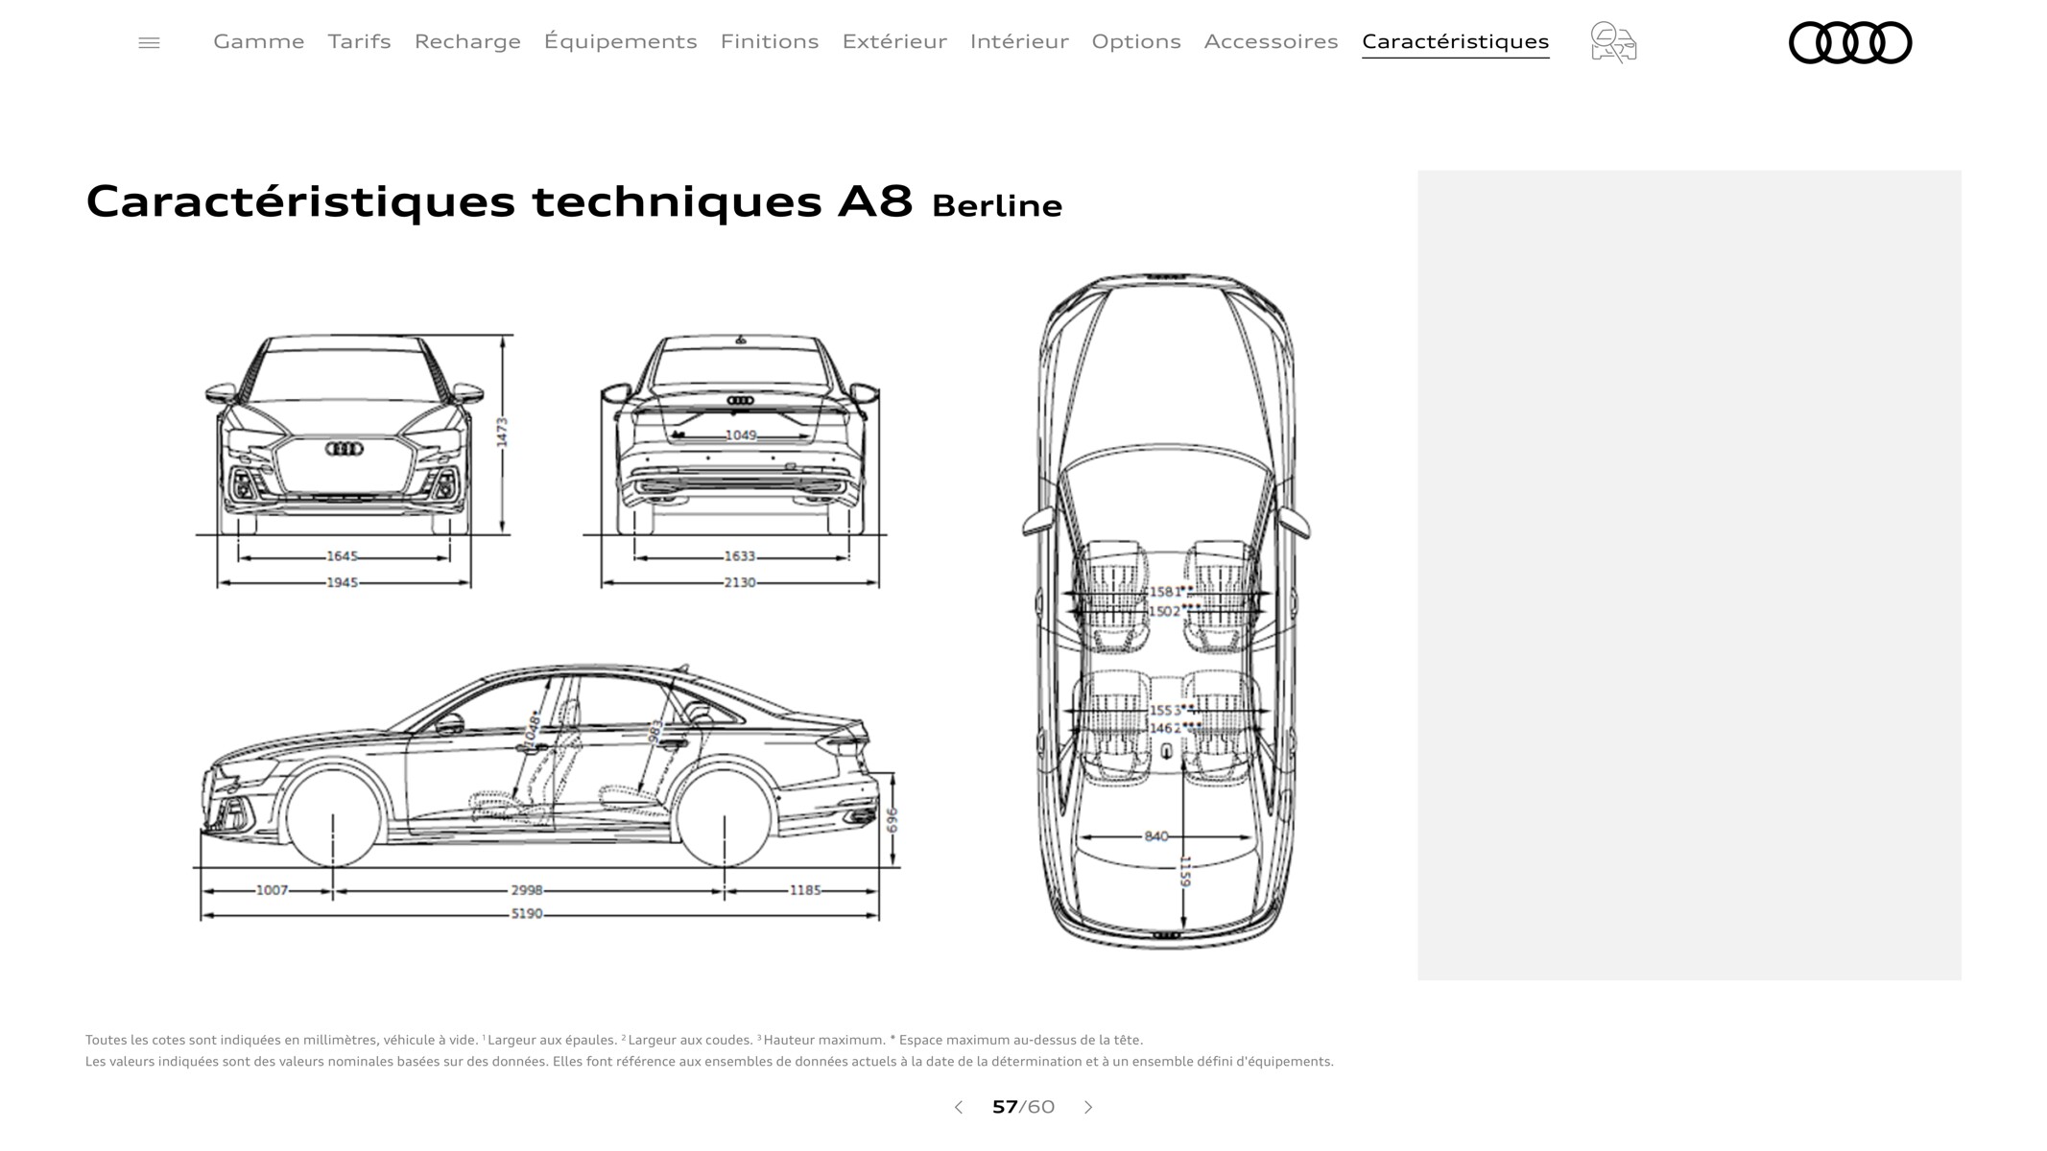This screenshot has width=2047, height=1151.
Task: Click the 'Les valeurs indiquées' footnote line
Action: point(709,1062)
